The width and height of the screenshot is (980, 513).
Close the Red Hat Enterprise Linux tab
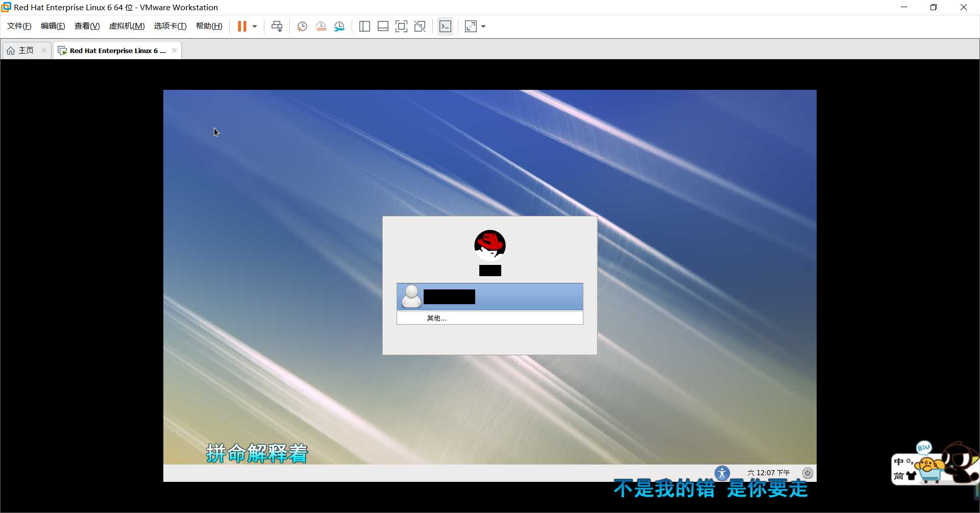point(175,50)
